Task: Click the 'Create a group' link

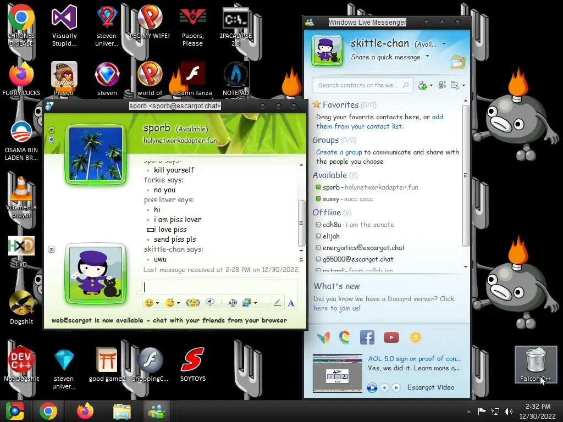Action: [339, 152]
